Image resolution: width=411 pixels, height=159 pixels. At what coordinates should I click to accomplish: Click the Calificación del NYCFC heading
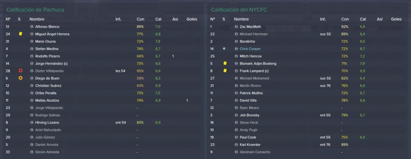[x=239, y=10]
